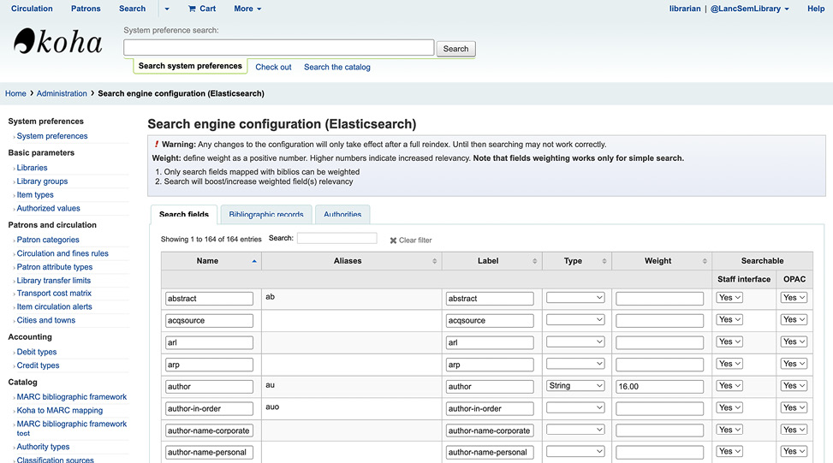Click the Search the catalog link
This screenshot has width=833, height=463.
click(x=336, y=67)
